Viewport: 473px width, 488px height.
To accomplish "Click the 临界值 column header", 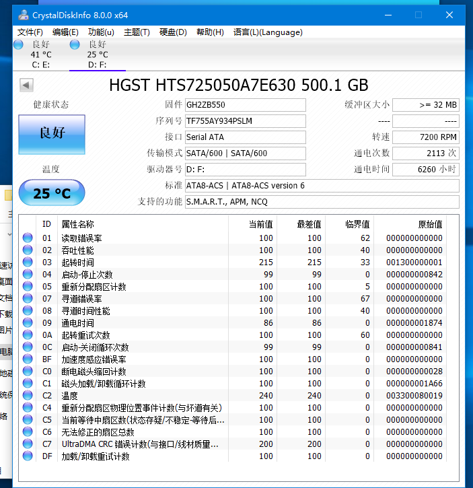I will tap(349, 224).
